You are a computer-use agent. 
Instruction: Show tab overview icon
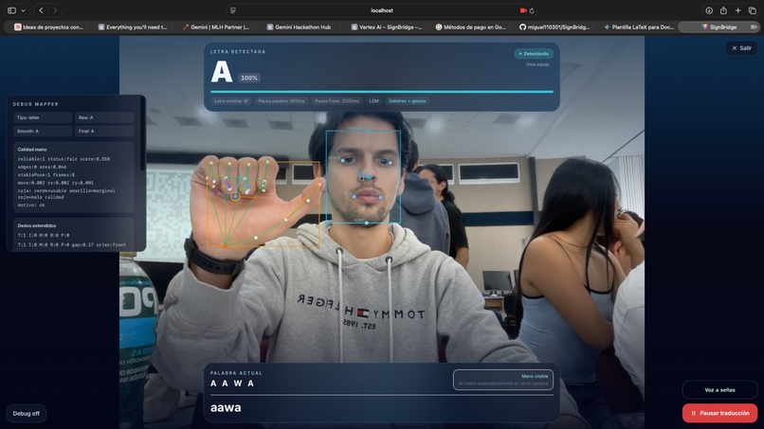[753, 10]
